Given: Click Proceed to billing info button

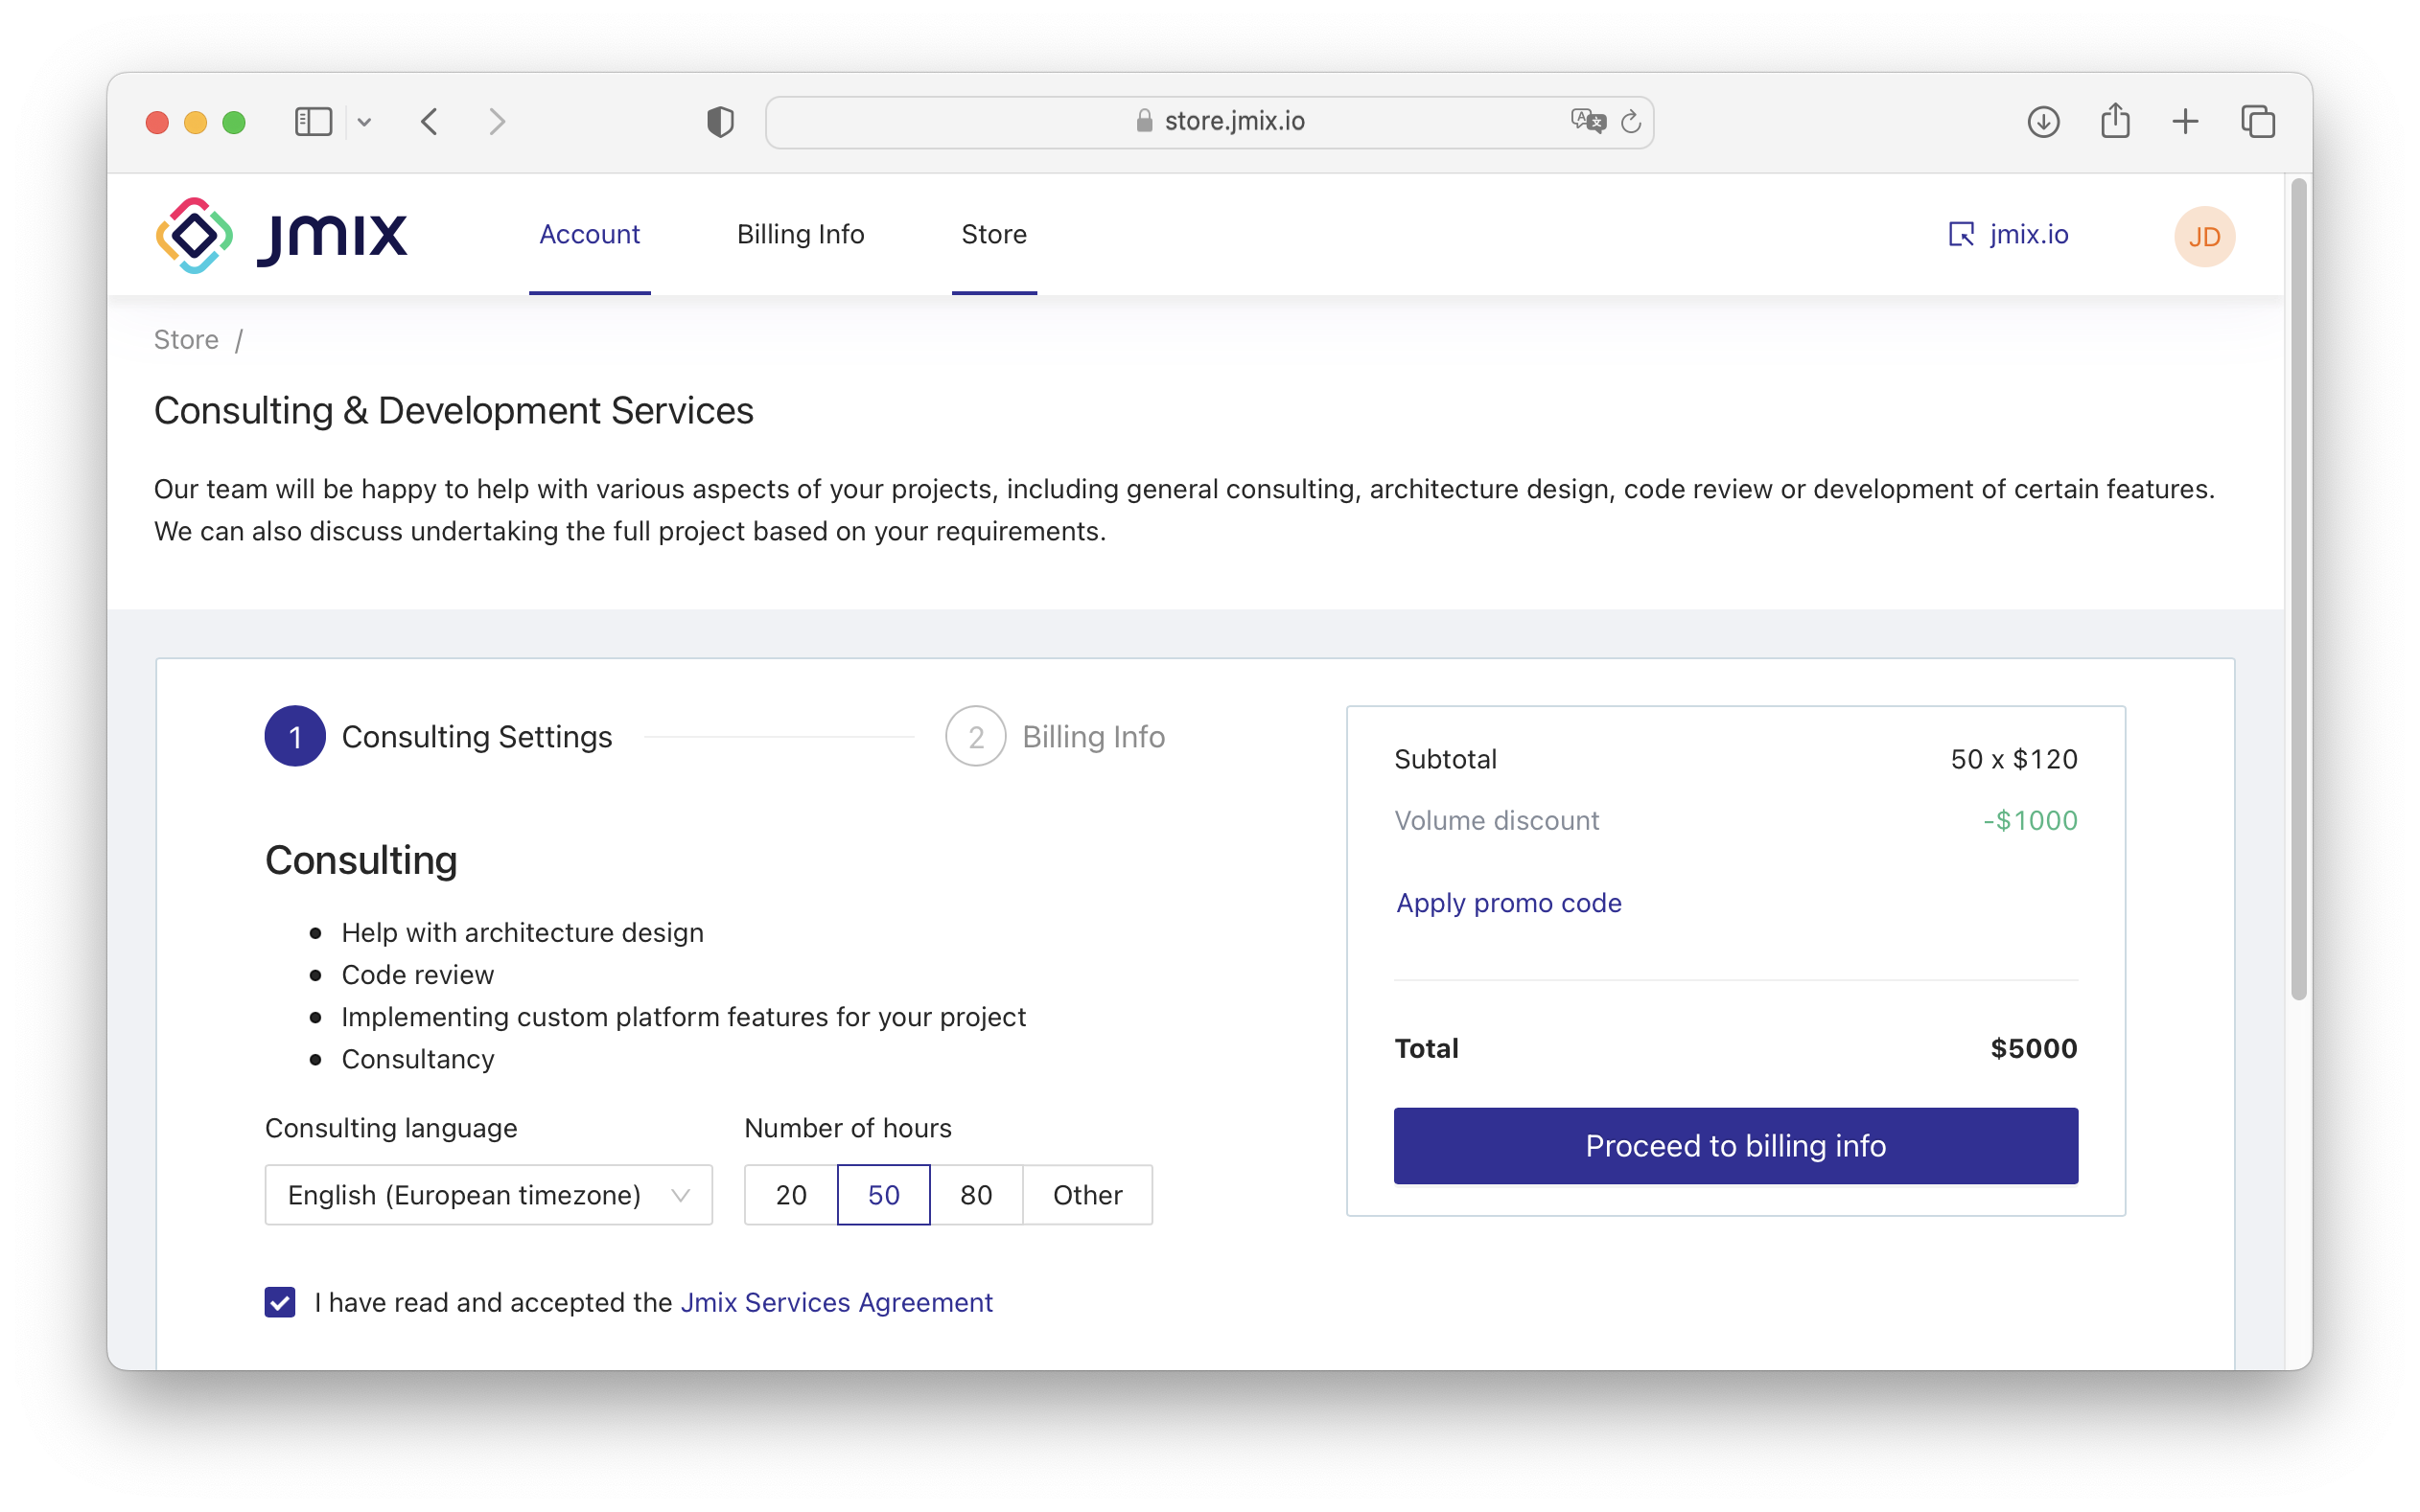Looking at the screenshot, I should click(1735, 1146).
